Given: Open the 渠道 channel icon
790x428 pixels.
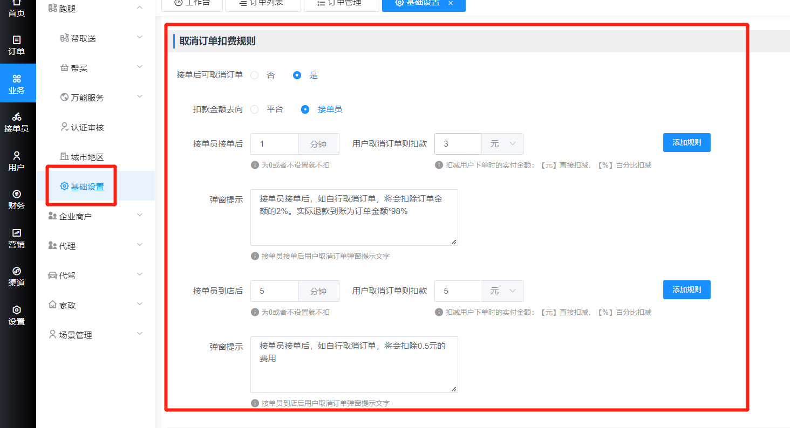Looking at the screenshot, I should tap(17, 271).
